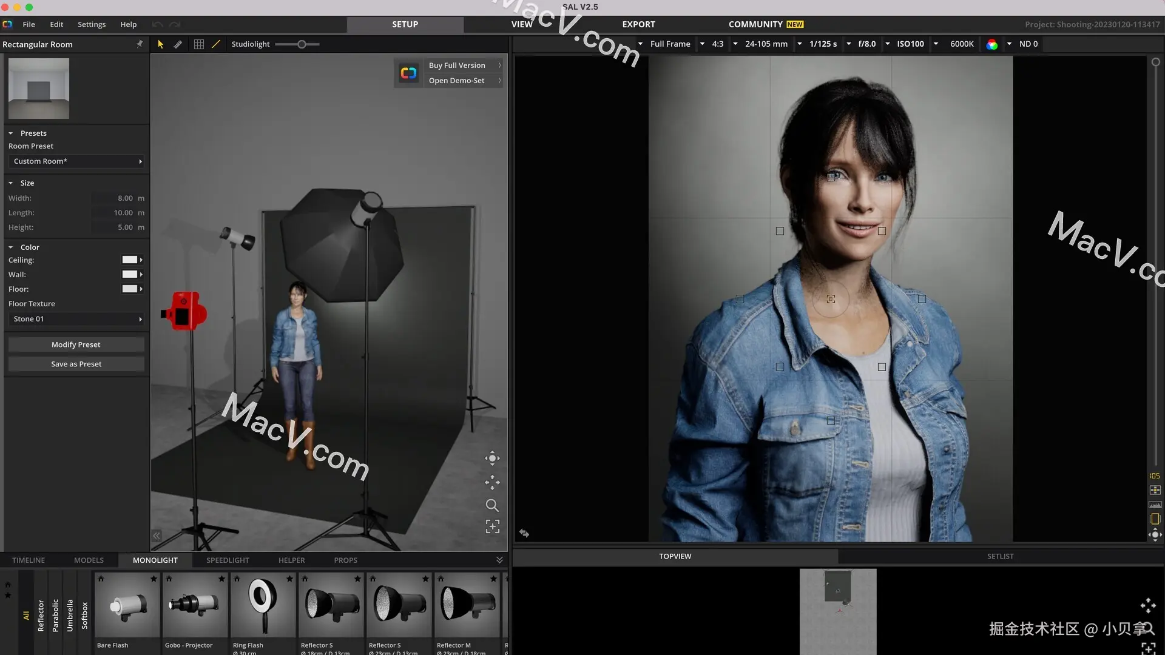Collapse the Size section
Image resolution: width=1165 pixels, height=655 pixels.
point(11,183)
